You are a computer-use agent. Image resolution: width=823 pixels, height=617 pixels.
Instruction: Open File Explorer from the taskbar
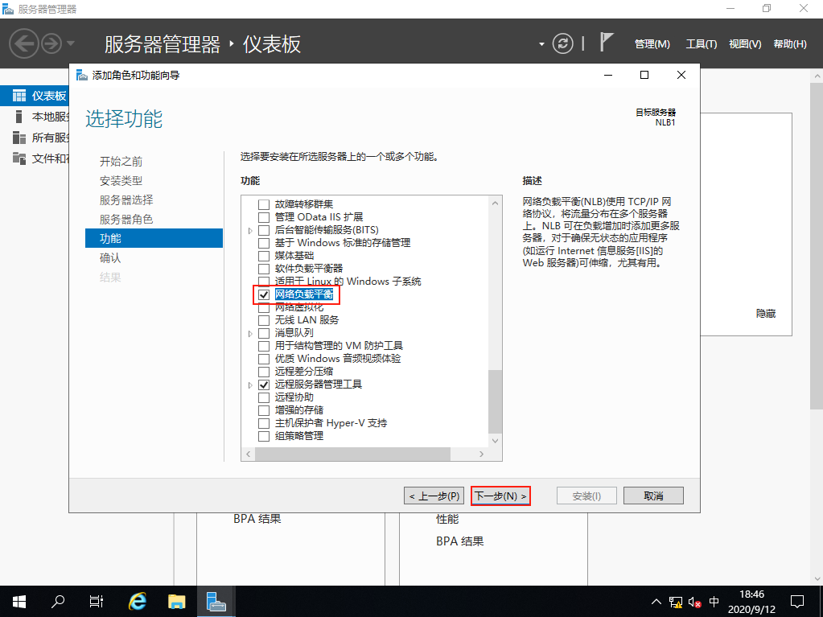[177, 601]
